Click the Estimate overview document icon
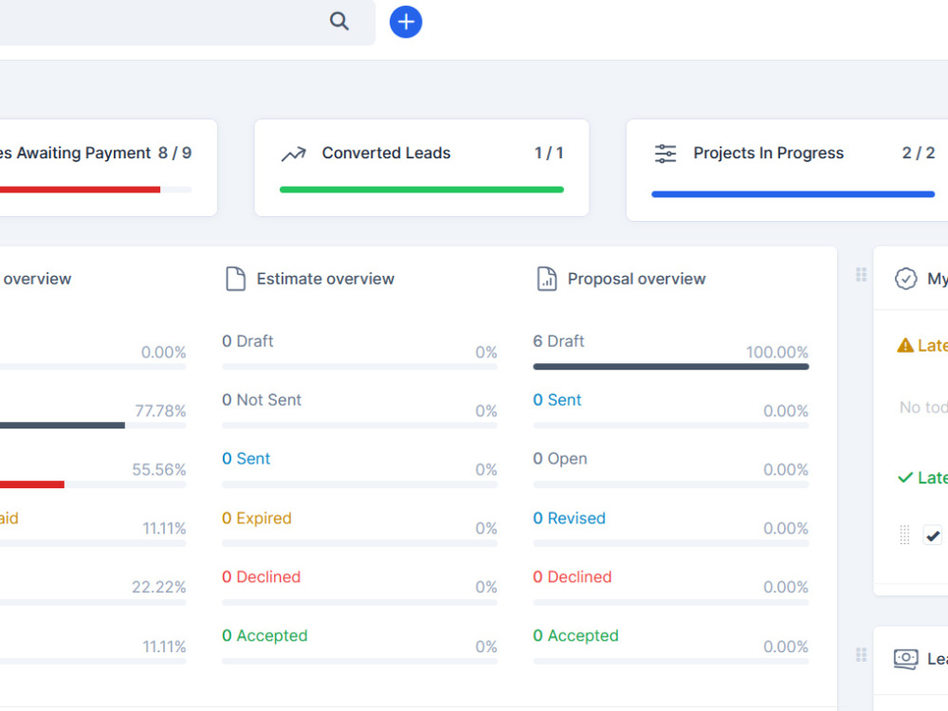948x711 pixels. point(235,279)
